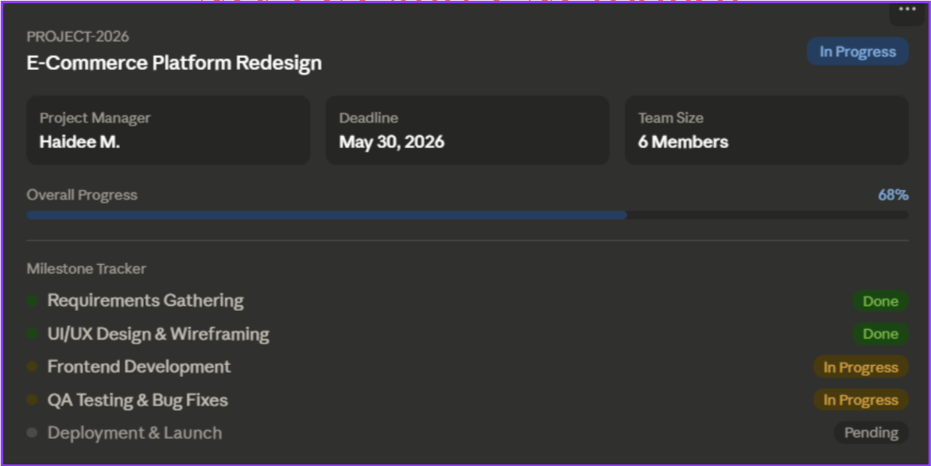Click the gray dot beside Deployment & Launch
Screen dimensions: 931x466
coord(33,433)
